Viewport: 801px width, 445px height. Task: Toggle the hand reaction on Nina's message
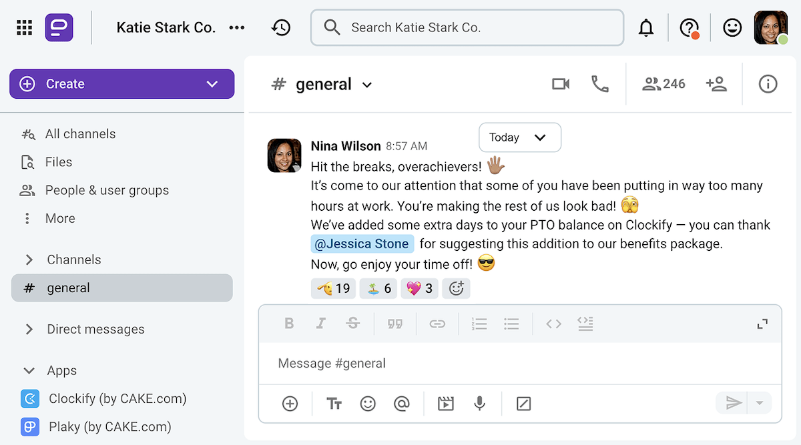tap(333, 288)
